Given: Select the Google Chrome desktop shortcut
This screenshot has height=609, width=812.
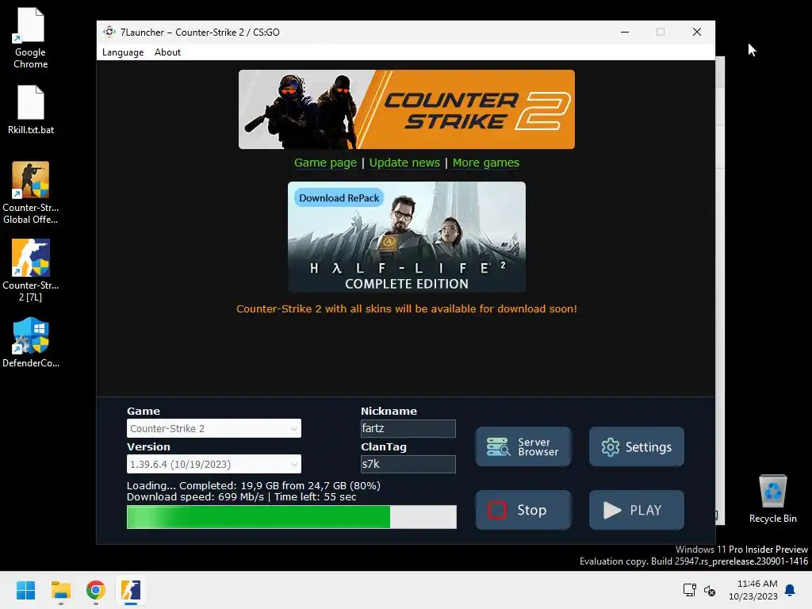Looking at the screenshot, I should 31,39.
